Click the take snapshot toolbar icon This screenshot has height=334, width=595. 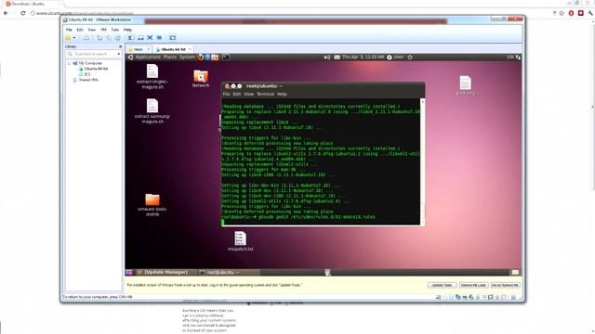[x=99, y=38]
